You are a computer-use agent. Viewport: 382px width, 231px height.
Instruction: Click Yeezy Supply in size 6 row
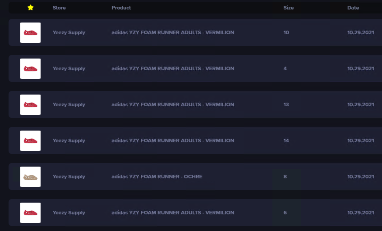coord(69,213)
